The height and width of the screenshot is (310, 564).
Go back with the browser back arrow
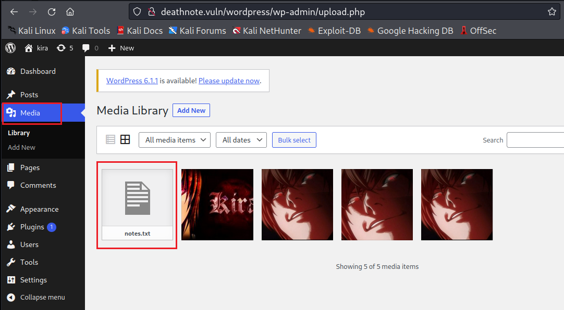14,12
